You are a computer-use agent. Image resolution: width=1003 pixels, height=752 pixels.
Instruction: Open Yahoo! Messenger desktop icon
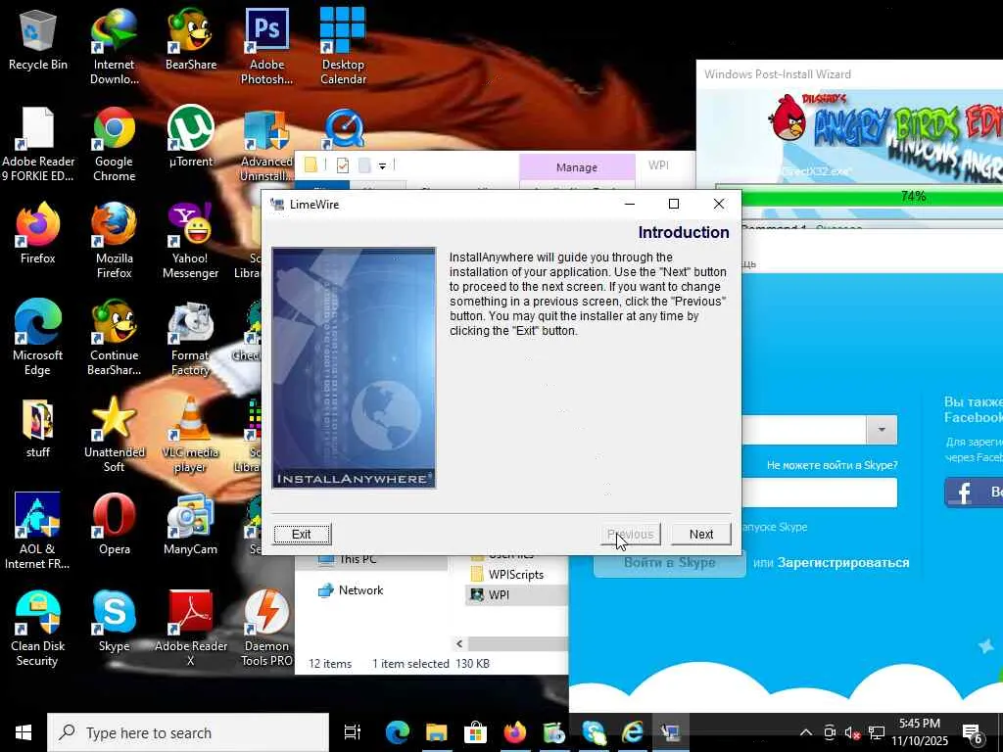point(191,241)
